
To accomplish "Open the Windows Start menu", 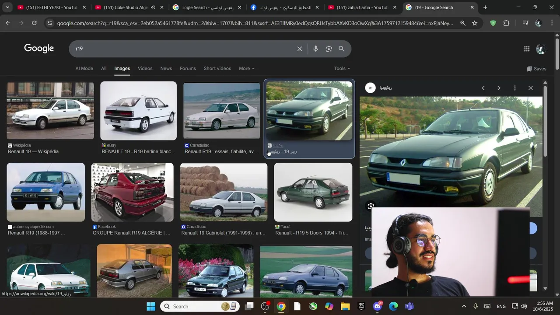I will (151, 306).
